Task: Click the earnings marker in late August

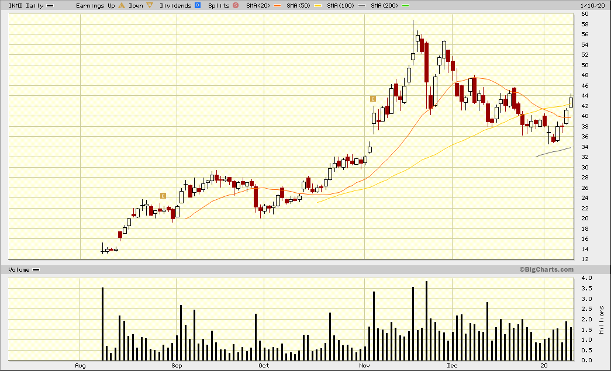Action: [163, 195]
